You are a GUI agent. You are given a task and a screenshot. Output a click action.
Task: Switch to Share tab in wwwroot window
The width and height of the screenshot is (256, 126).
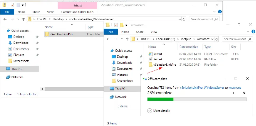(139, 32)
